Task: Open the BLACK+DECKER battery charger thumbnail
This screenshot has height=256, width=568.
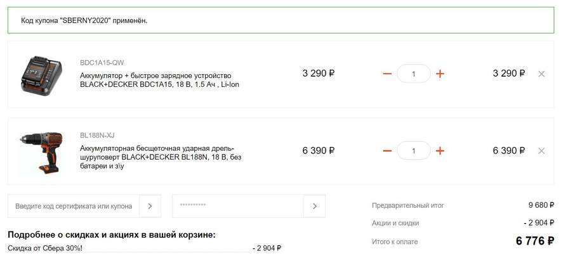Action: [41, 75]
